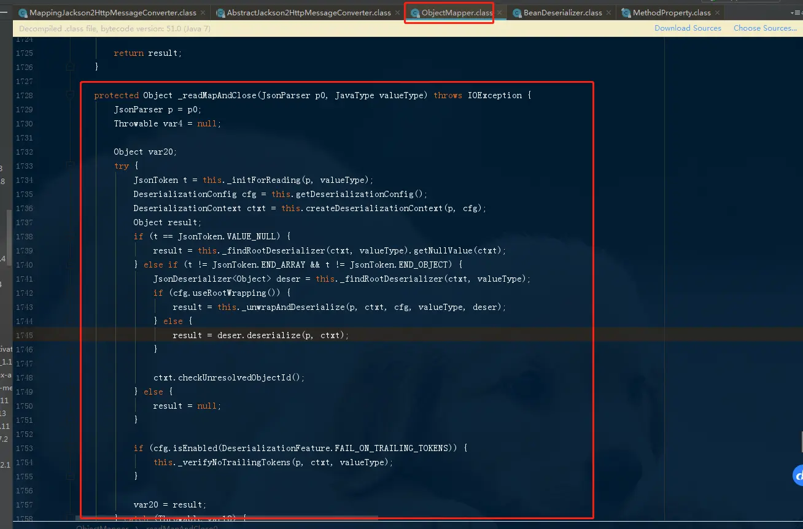803x529 pixels.
Task: Toggle fold marker at line 1755
Action: (71, 476)
